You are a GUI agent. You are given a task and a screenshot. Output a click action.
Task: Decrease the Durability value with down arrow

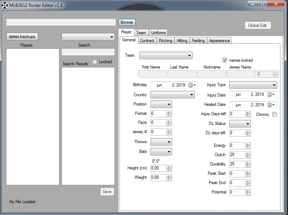pyautogui.click(x=248, y=166)
